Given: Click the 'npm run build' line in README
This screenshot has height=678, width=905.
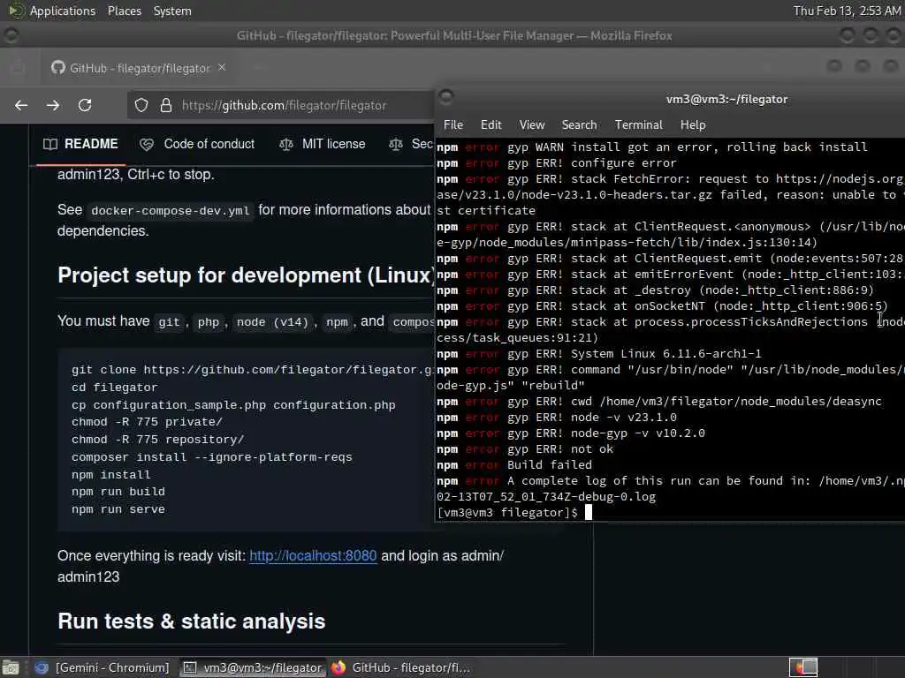Looking at the screenshot, I should click(x=118, y=492).
